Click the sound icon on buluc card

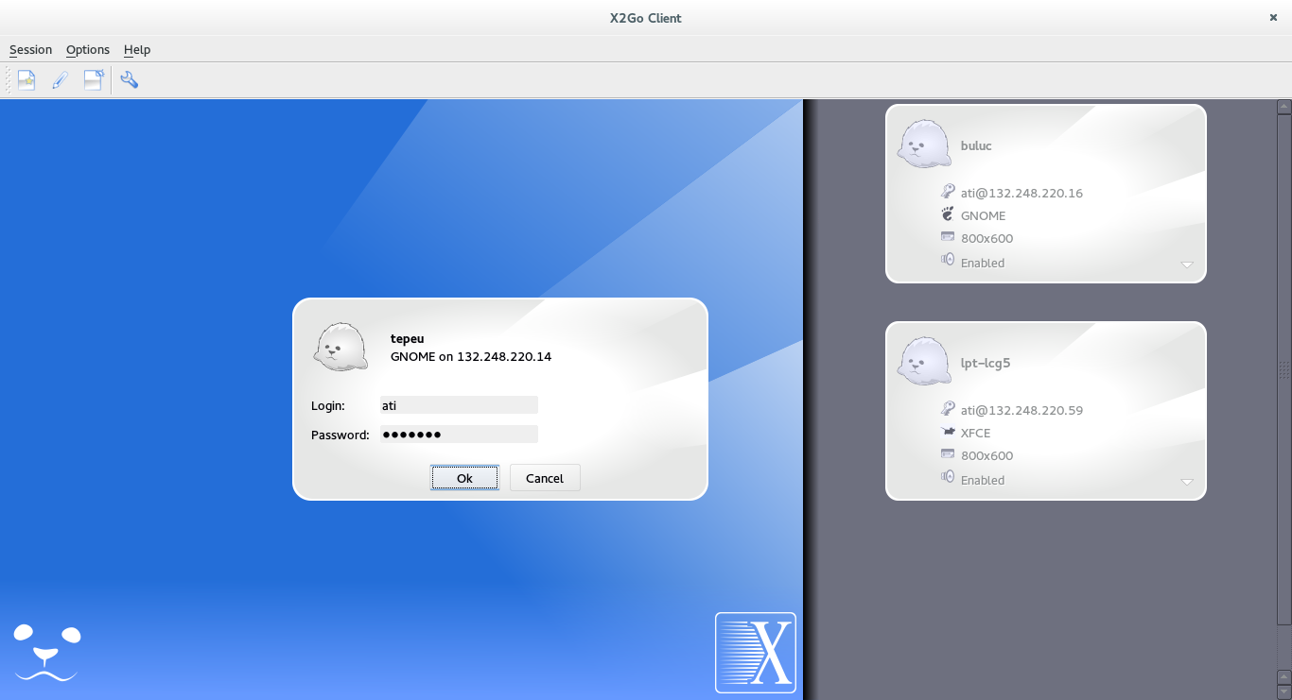coord(948,260)
